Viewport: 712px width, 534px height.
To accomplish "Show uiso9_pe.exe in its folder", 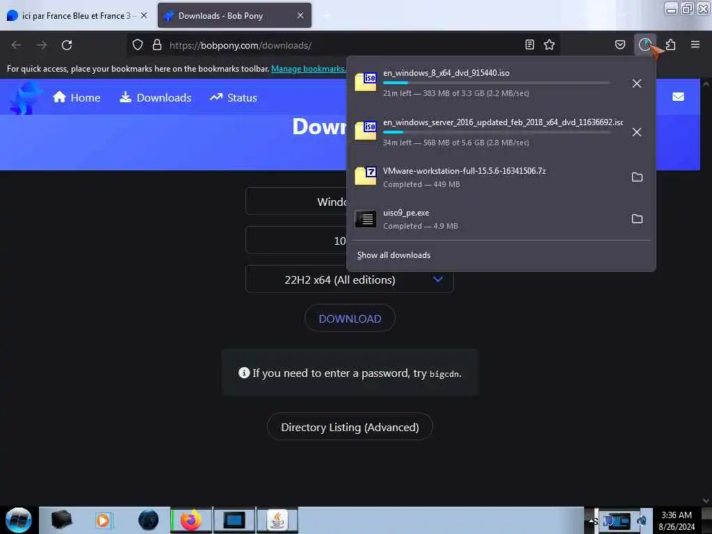I will coord(637,219).
